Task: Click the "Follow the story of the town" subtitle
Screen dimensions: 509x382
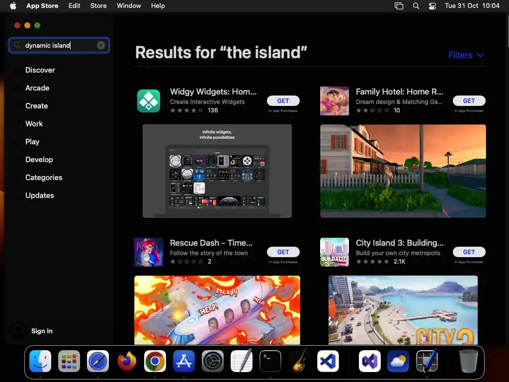Action: [x=209, y=253]
